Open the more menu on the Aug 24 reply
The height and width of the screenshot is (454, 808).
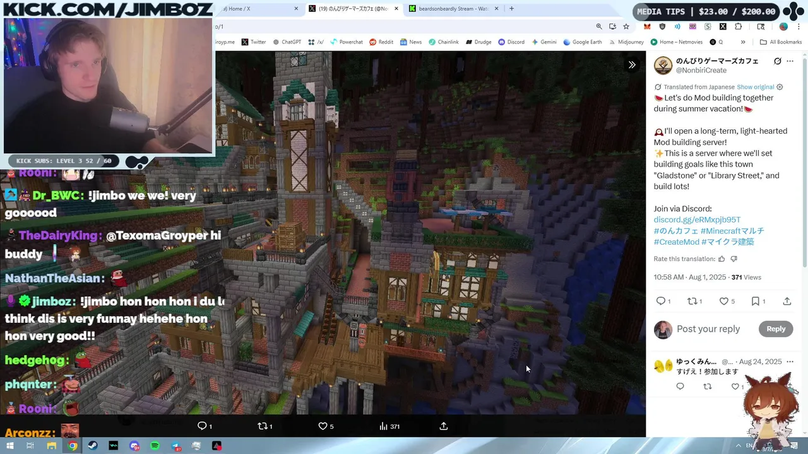tap(790, 361)
